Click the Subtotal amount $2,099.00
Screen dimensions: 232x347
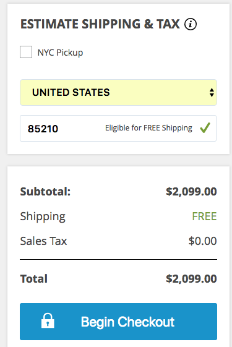(x=191, y=191)
